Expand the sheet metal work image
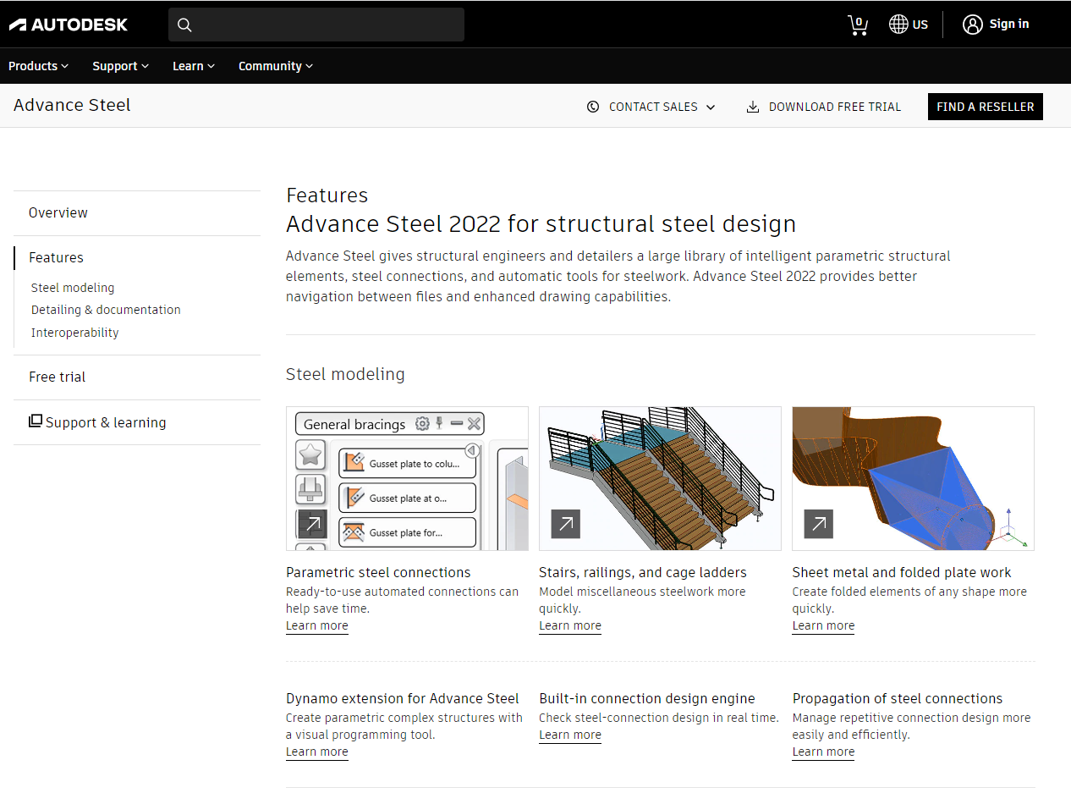 pos(818,524)
